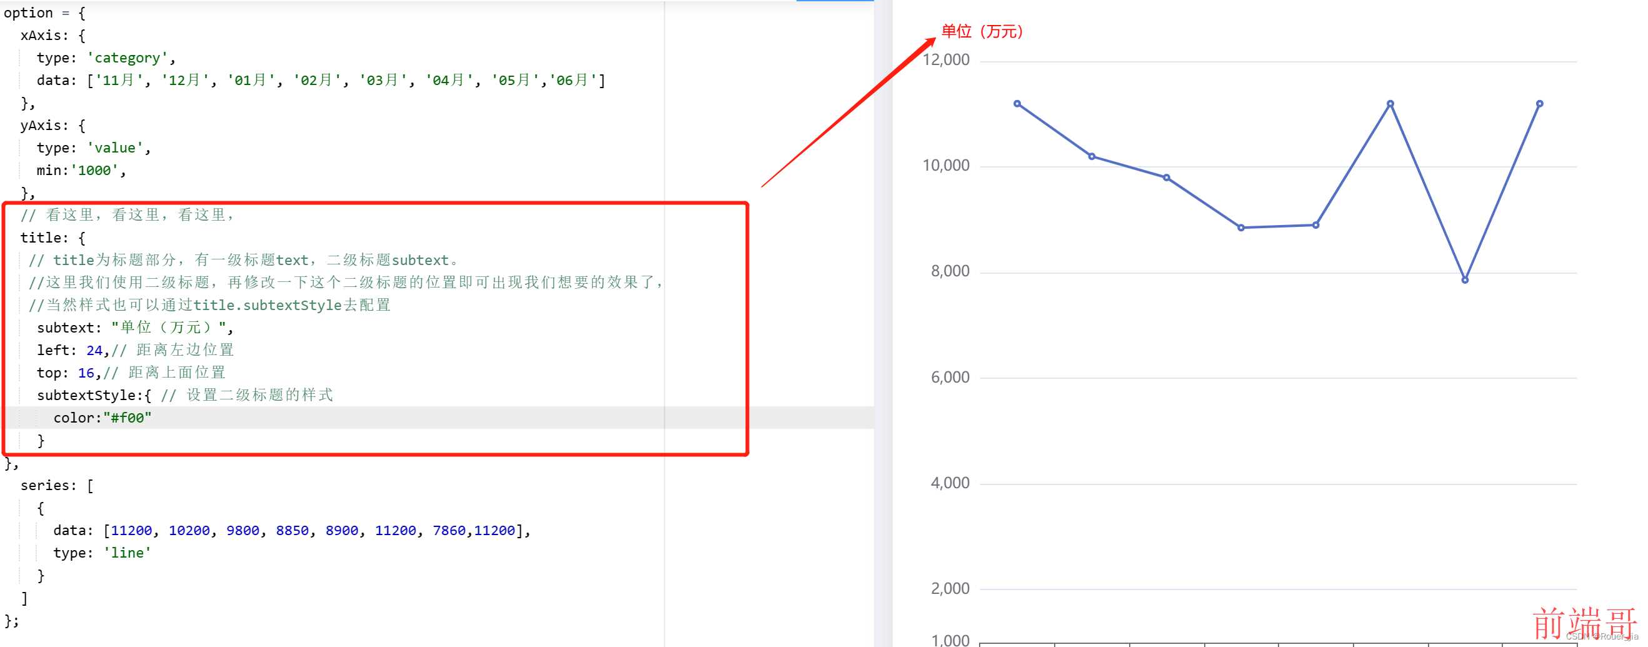Click the 4,000 y-axis label

click(950, 483)
